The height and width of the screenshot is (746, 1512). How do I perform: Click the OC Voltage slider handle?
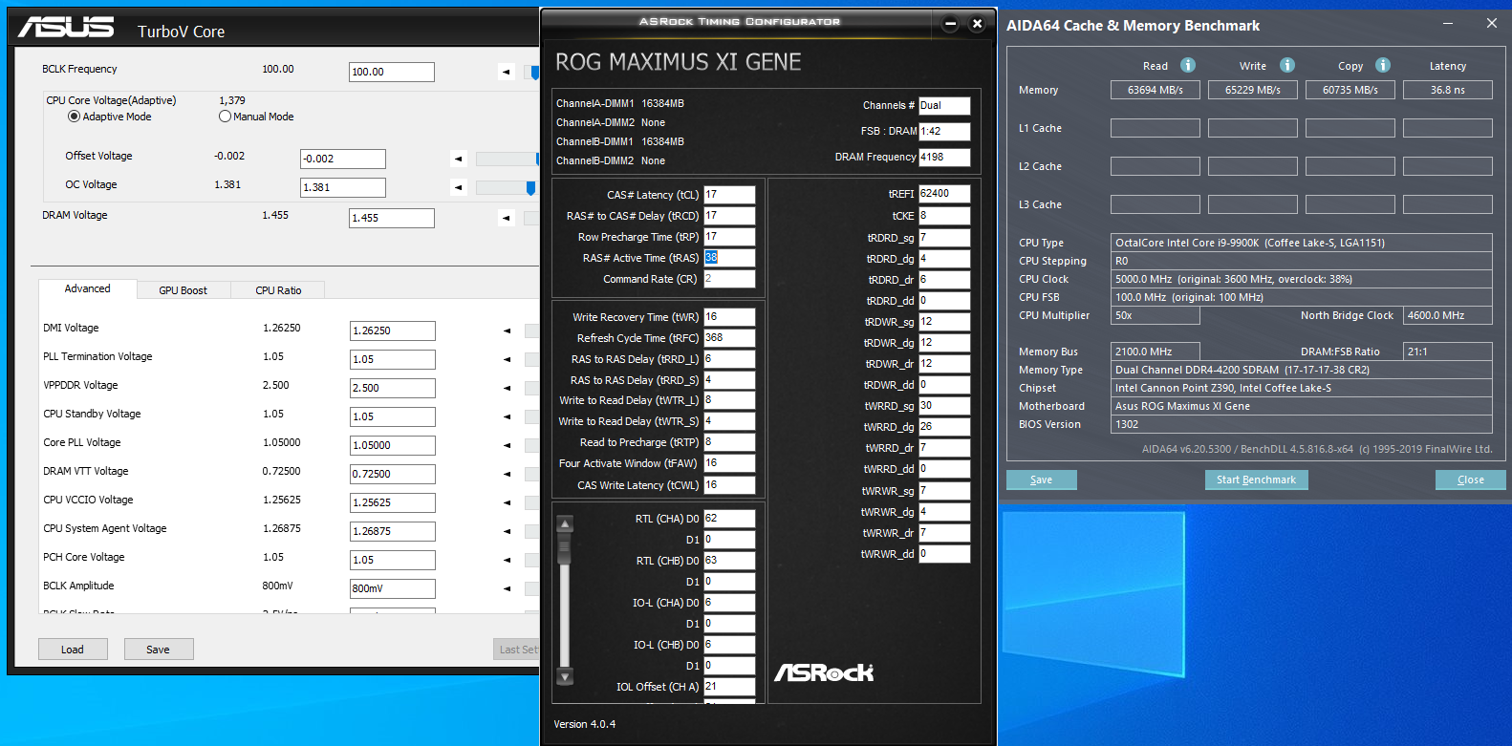coord(530,188)
